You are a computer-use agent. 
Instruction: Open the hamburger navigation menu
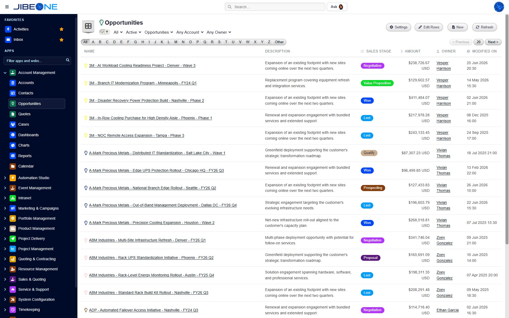point(7,7)
